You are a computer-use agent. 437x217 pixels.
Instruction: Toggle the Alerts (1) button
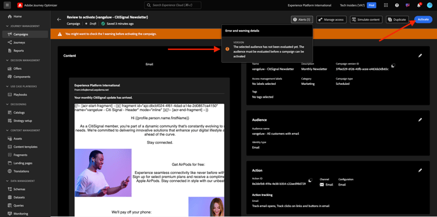tap(302, 19)
